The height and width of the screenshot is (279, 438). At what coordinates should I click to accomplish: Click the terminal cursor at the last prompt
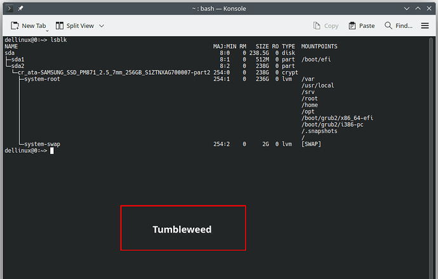coord(52,150)
